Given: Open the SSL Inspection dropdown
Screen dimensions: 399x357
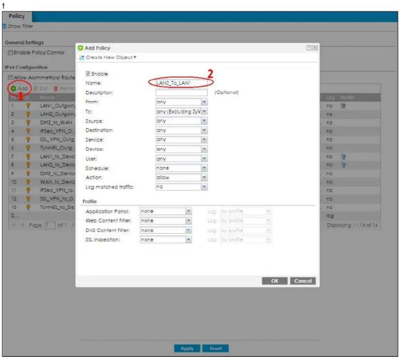Looking at the screenshot, I should pyautogui.click(x=188, y=239).
